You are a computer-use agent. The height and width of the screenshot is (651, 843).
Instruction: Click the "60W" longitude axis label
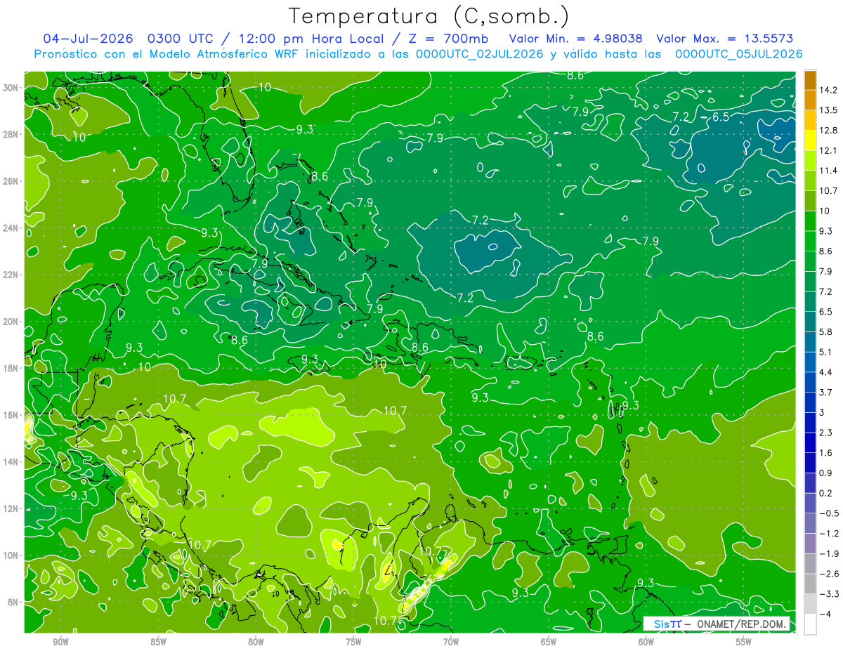tap(646, 642)
